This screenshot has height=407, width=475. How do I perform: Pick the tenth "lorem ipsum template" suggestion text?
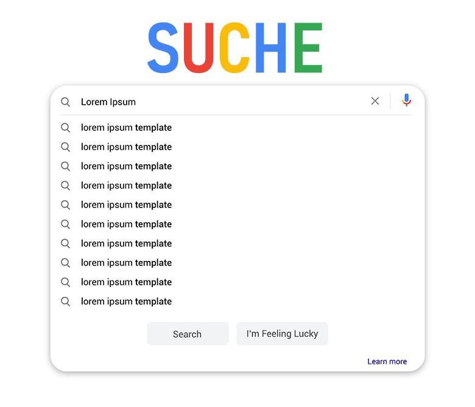[126, 301]
